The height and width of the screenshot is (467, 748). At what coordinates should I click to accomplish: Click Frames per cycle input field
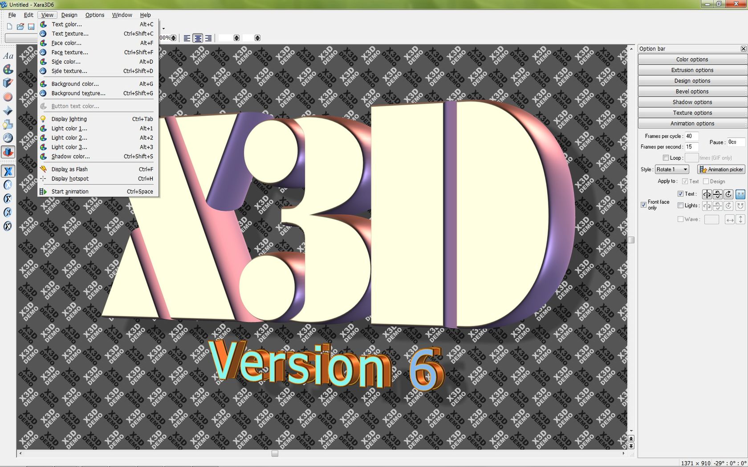(691, 136)
